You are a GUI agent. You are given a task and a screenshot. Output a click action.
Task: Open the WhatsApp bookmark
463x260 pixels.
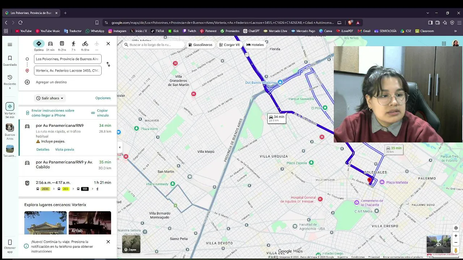click(x=95, y=31)
